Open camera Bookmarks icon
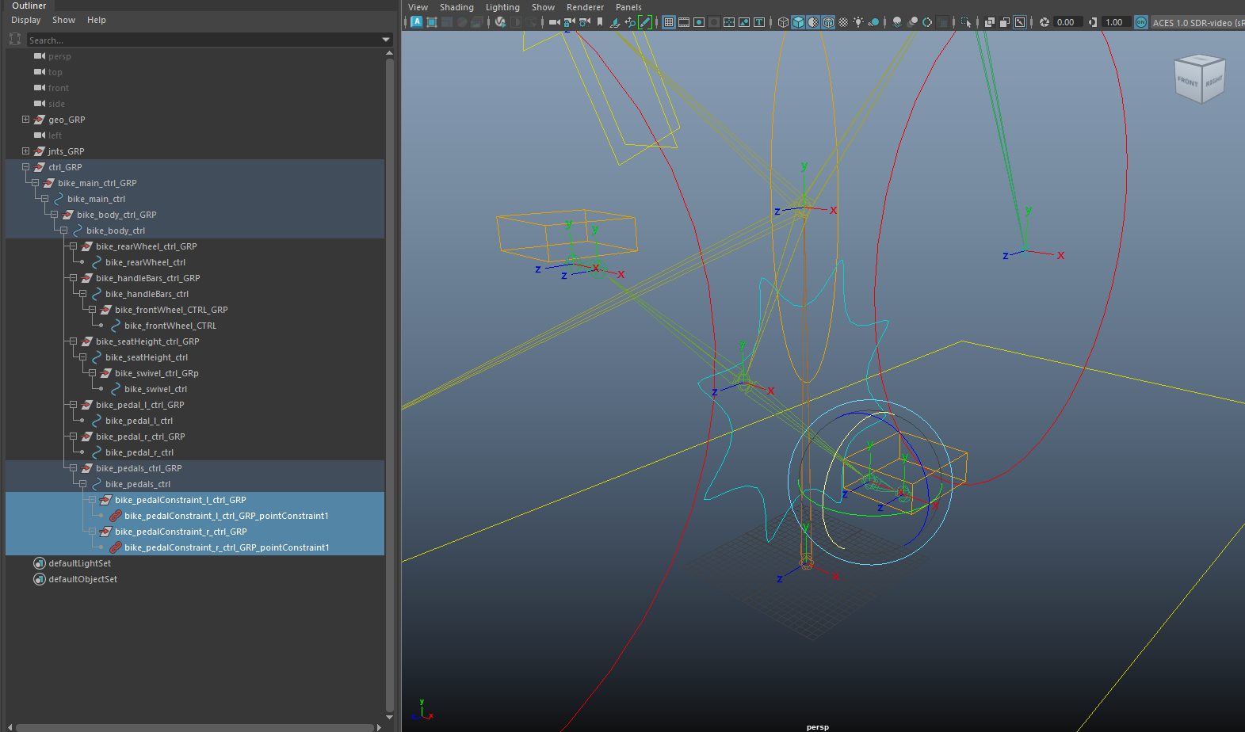This screenshot has width=1245, height=732. click(600, 22)
